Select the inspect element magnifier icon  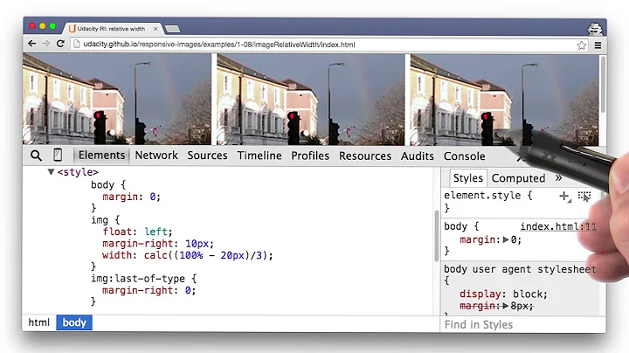36,156
